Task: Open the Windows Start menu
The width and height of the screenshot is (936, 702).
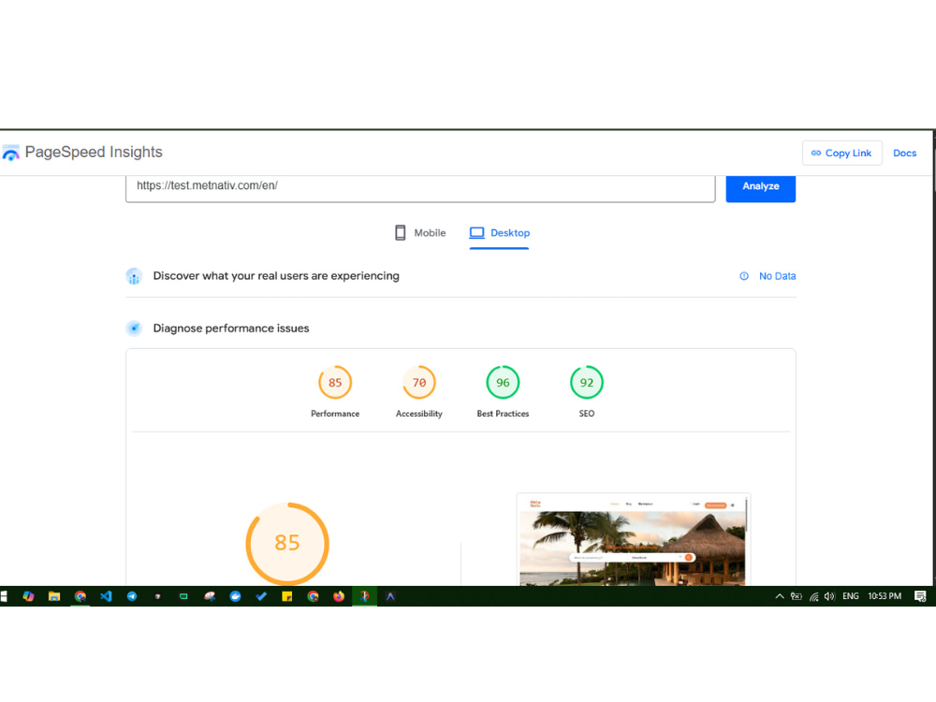Action: pos(3,596)
